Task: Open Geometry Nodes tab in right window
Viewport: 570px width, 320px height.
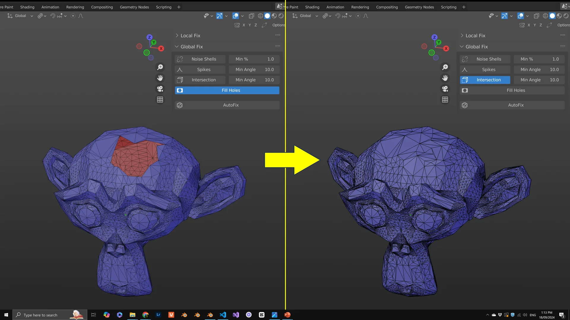Action: click(x=419, y=7)
